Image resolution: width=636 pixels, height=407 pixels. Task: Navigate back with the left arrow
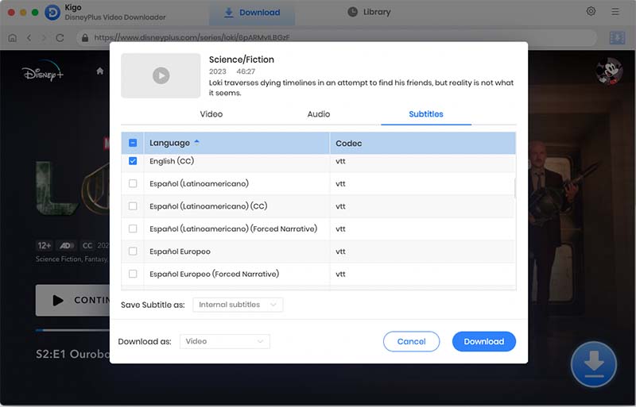click(29, 37)
